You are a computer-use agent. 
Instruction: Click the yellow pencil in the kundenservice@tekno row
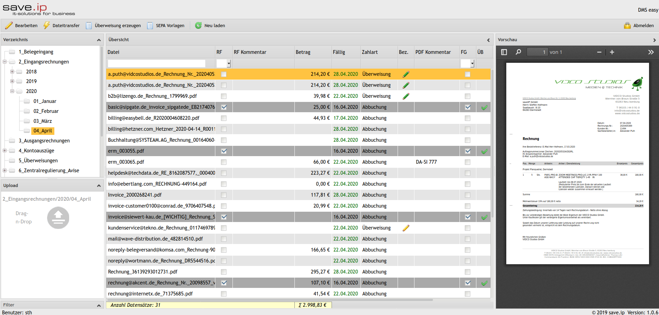click(x=406, y=228)
